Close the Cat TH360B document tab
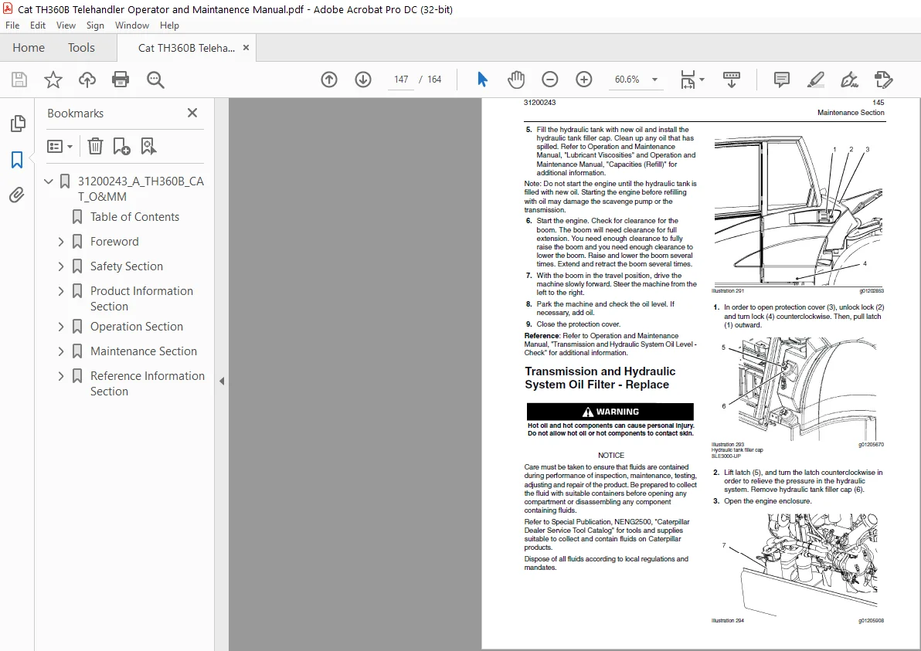This screenshot has width=921, height=651. 246,48
